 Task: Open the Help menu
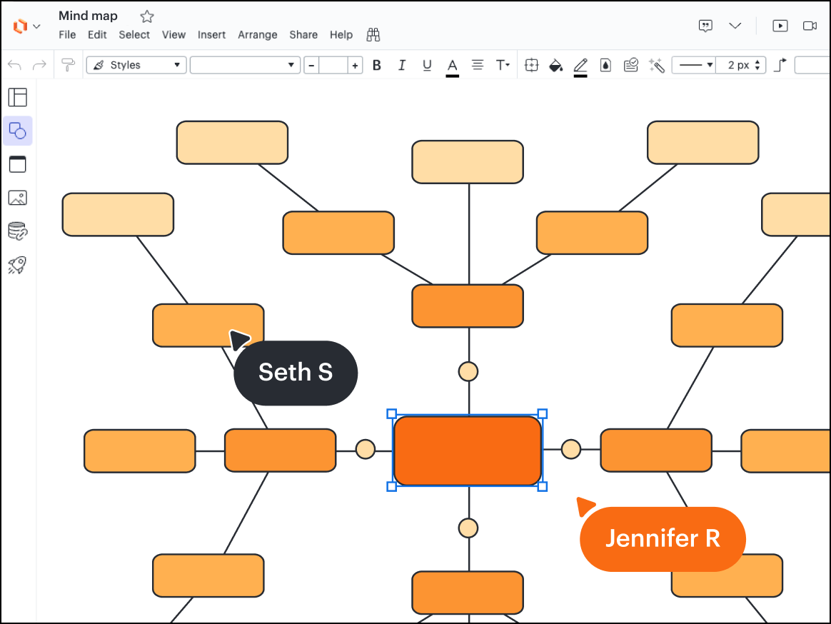[x=341, y=35]
